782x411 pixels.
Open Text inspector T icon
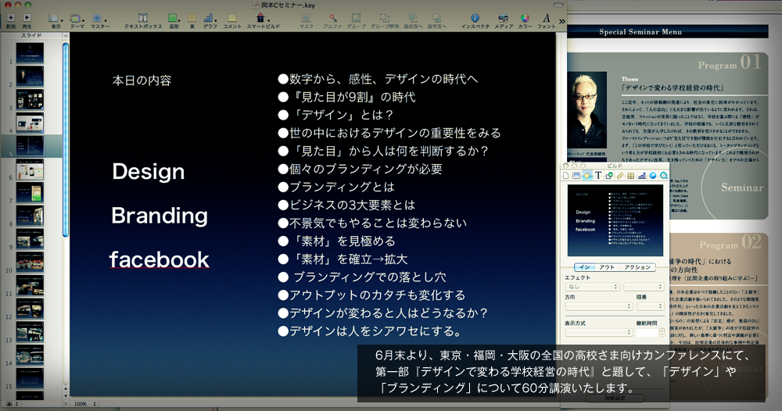pos(598,175)
